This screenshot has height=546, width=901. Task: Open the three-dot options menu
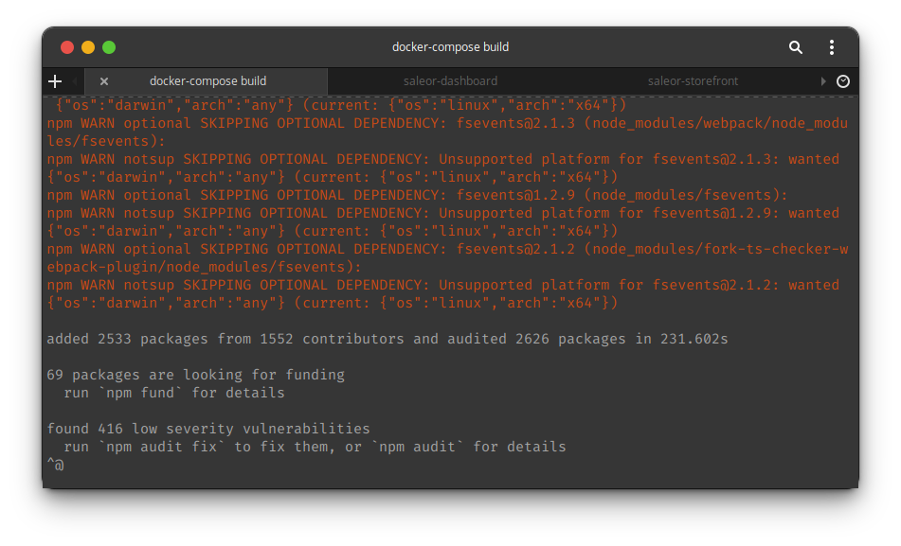click(x=831, y=46)
